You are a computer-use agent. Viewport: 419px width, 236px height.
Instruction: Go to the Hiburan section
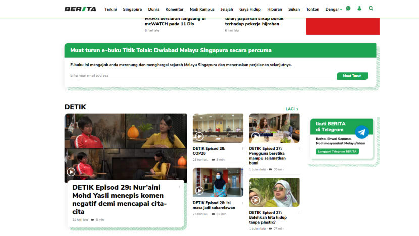coord(275,9)
